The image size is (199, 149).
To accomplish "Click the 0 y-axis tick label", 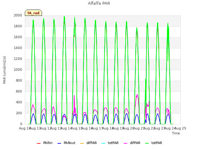I will click(x=21, y=124).
